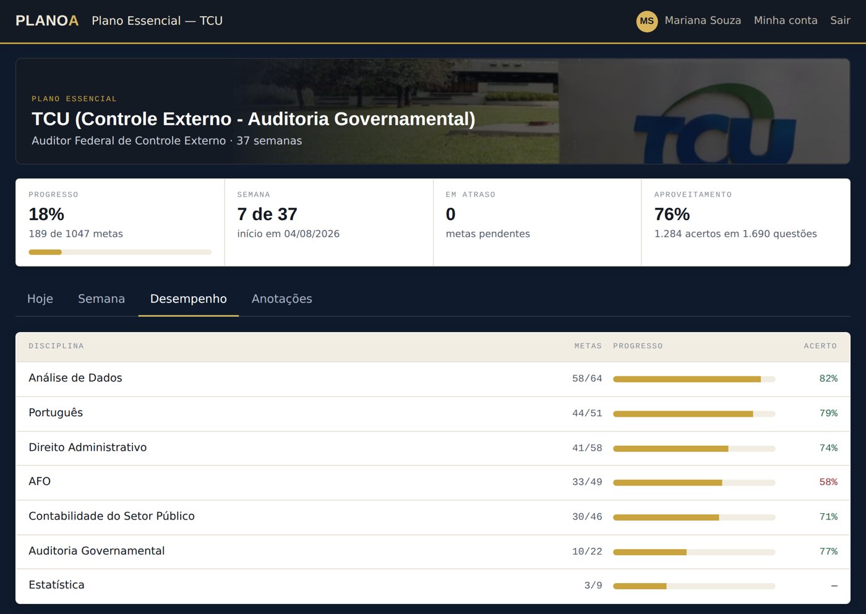Click the 76% Aproveitamento value
Image resolution: width=866 pixels, height=614 pixels.
[x=672, y=214]
